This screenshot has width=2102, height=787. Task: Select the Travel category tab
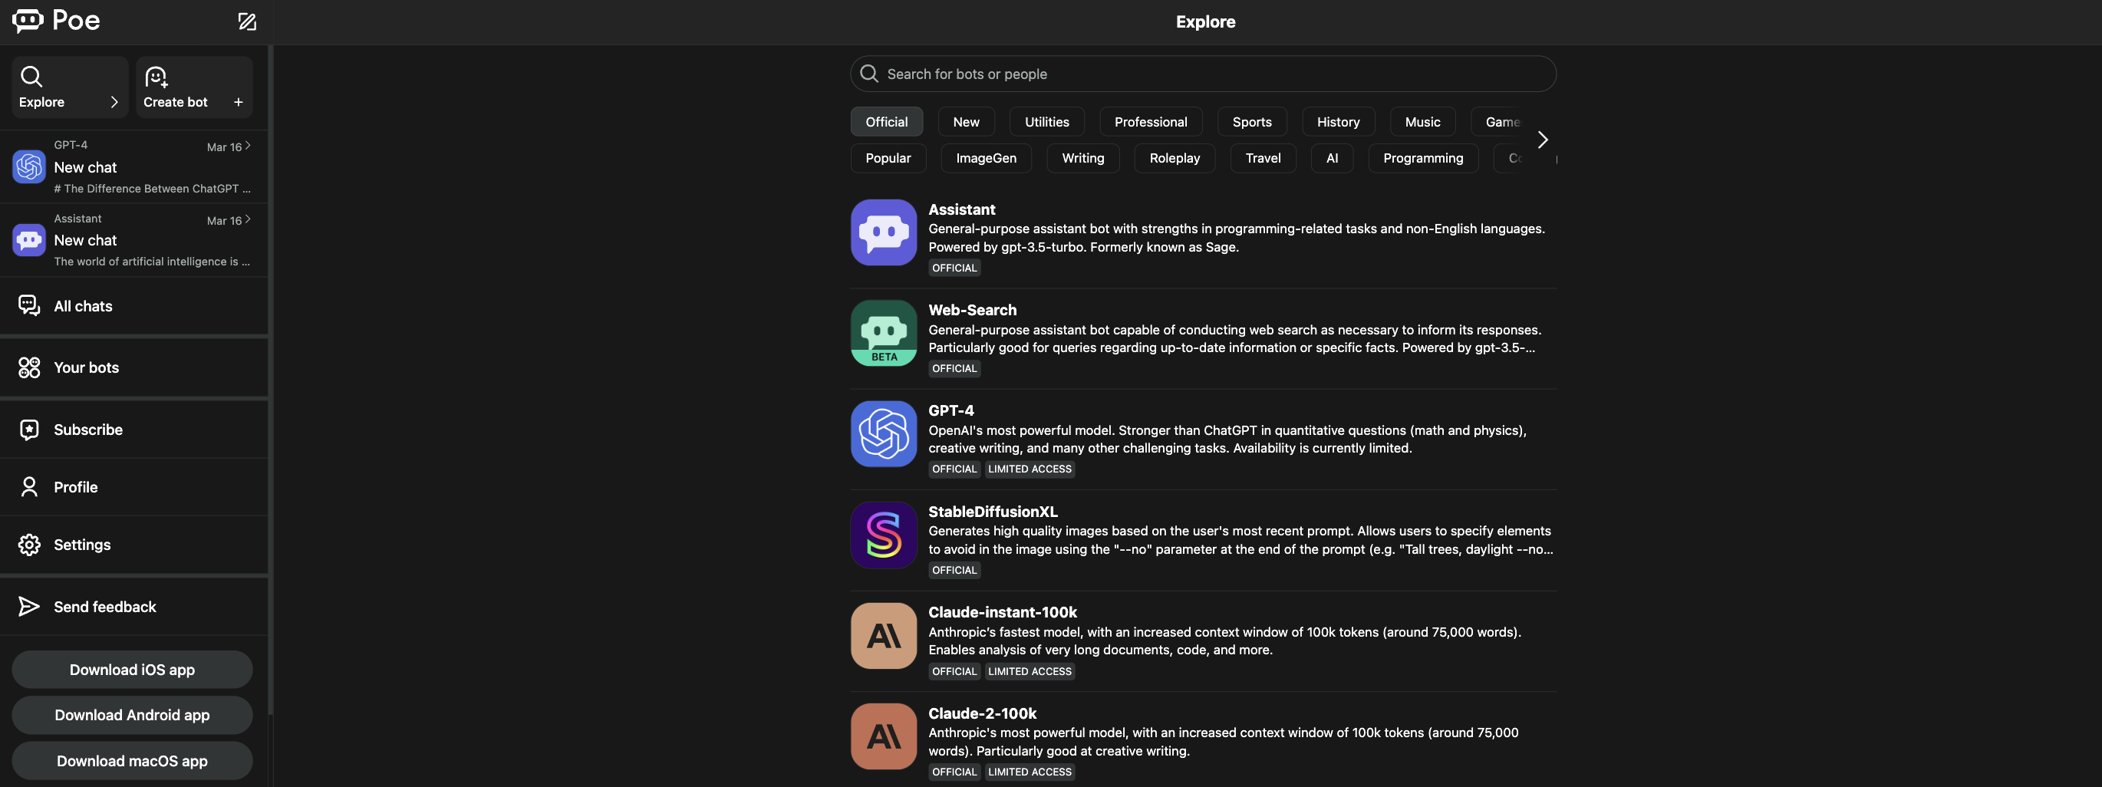click(1262, 158)
